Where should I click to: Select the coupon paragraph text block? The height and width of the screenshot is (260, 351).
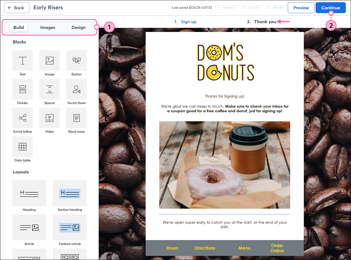(x=225, y=109)
